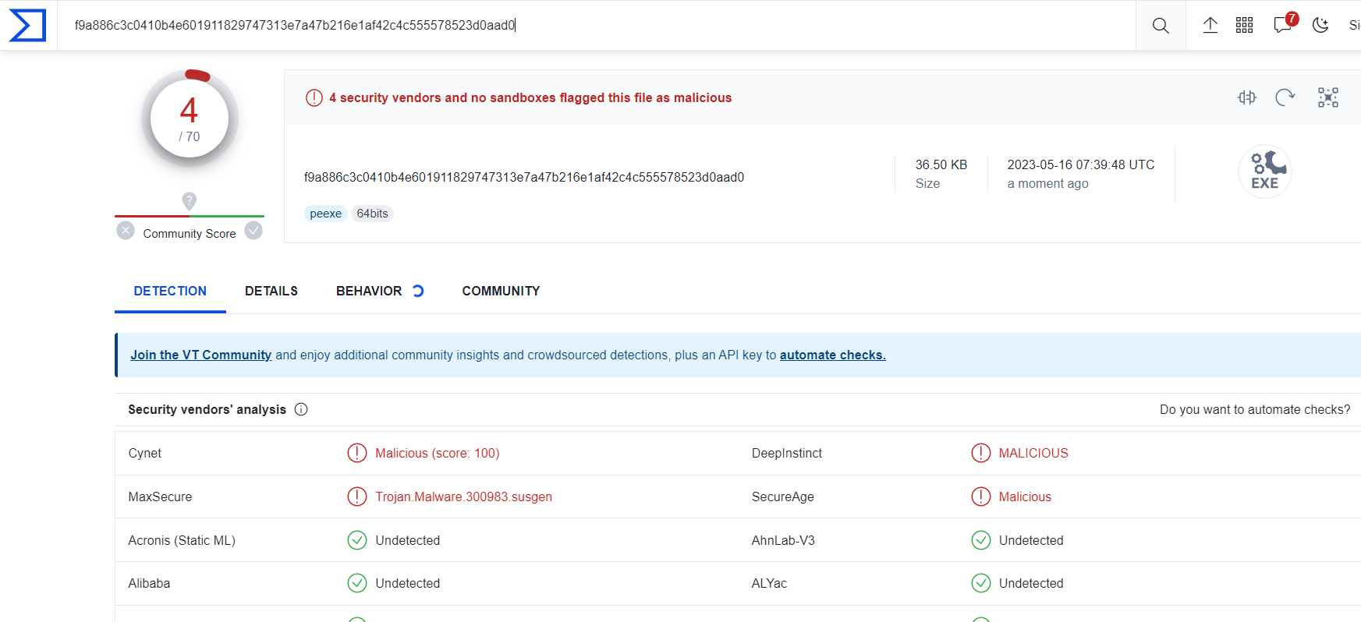Click 'Malicious (score: 100)' result text
Image resolution: width=1361 pixels, height=622 pixels.
[438, 453]
